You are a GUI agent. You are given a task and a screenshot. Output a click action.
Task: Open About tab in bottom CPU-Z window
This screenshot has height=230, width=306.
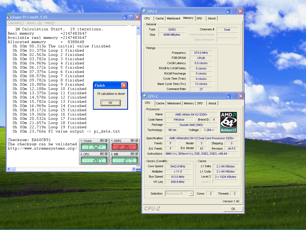[212, 103]
